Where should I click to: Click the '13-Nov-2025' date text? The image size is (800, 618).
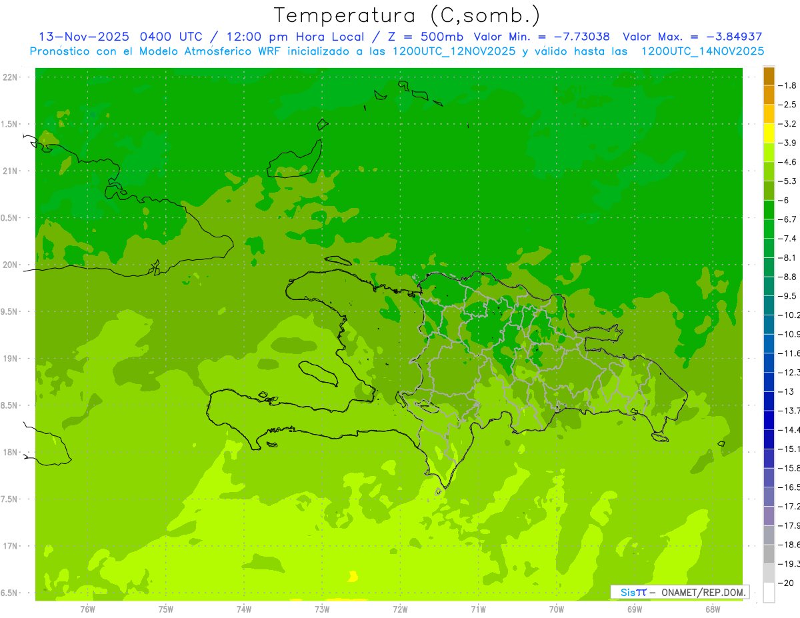point(84,37)
